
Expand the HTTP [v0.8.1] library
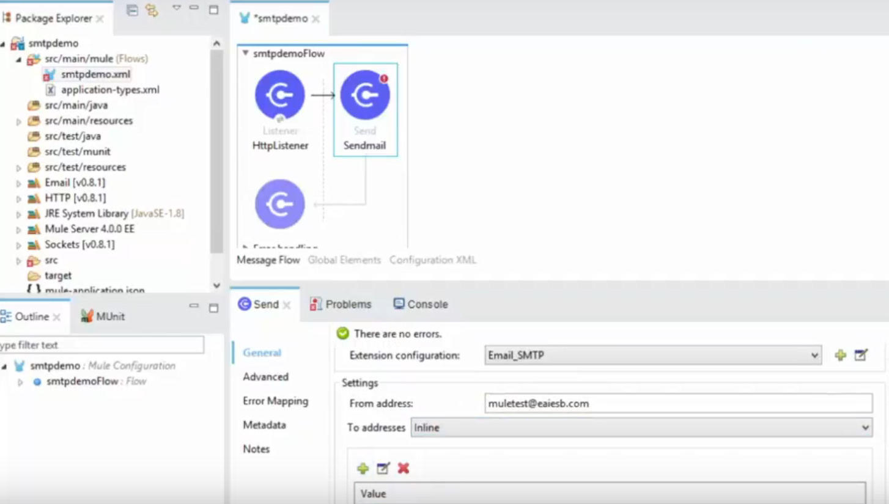[19, 199]
